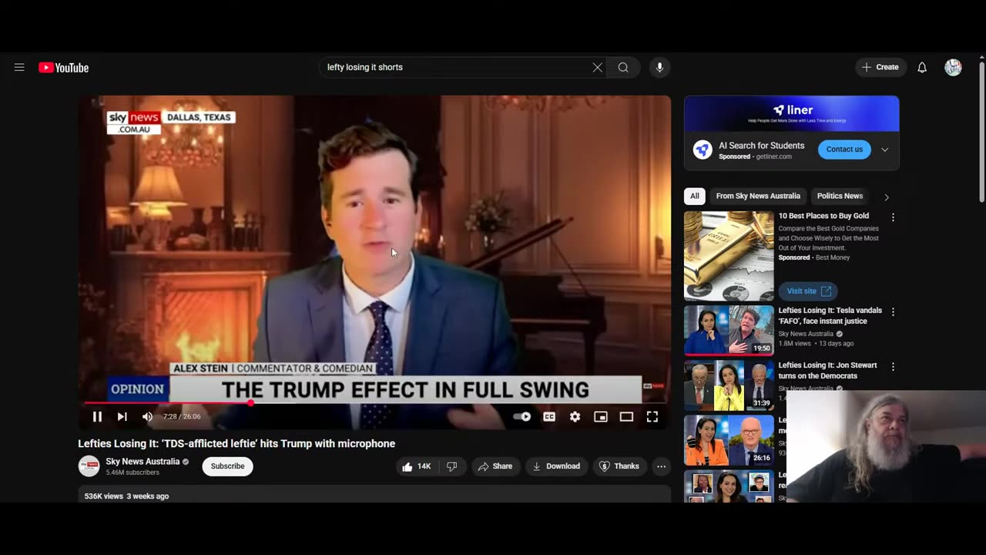This screenshot has width=986, height=555.
Task: Mute the video volume
Action: 147,416
